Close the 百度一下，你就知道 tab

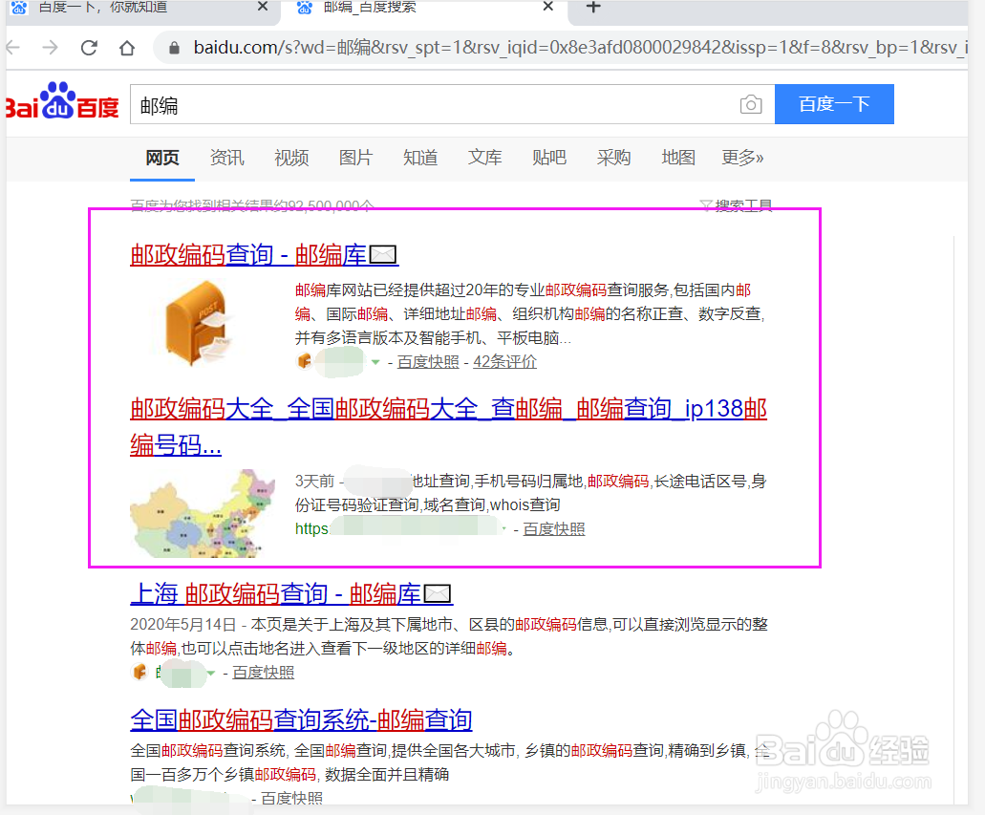click(263, 7)
